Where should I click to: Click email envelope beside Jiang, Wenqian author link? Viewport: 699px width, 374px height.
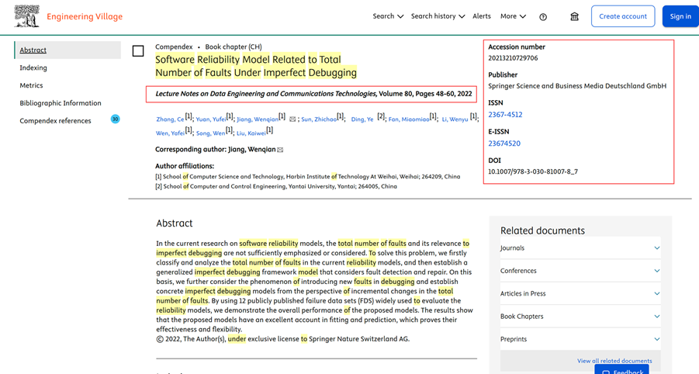[292, 119]
